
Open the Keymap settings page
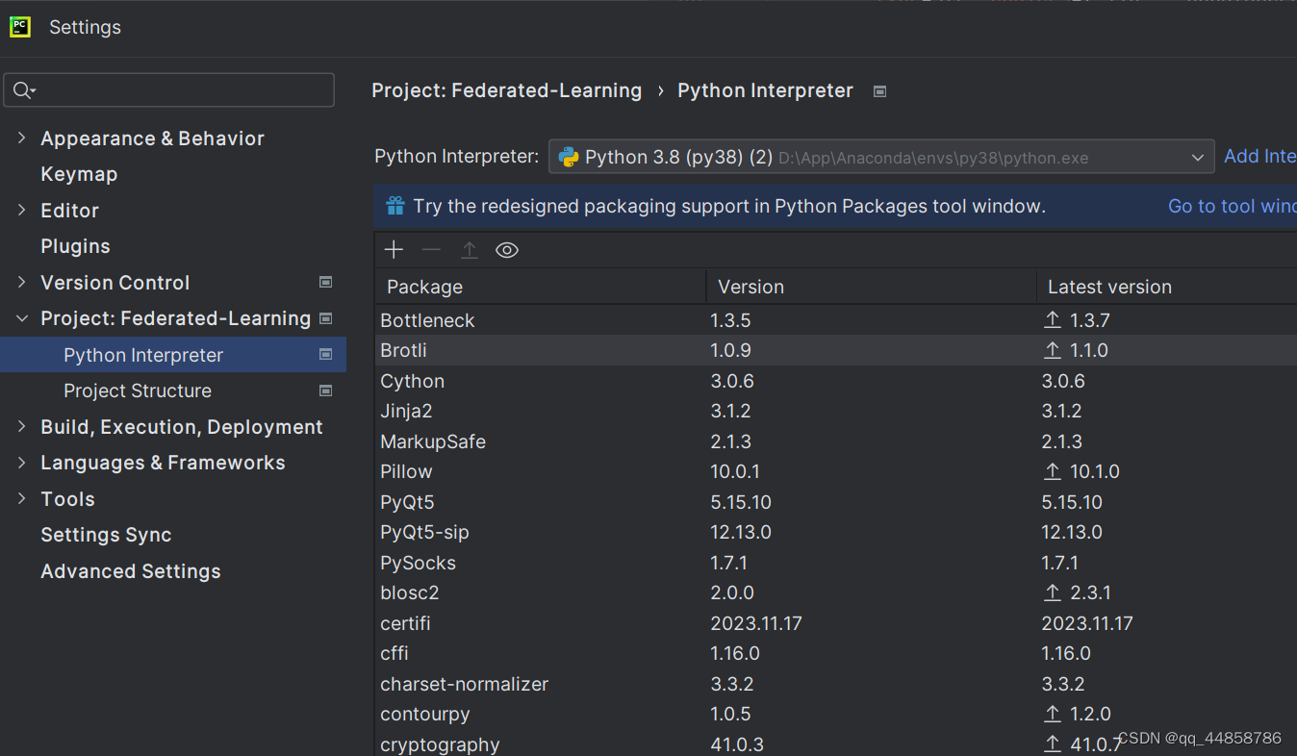tap(79, 174)
